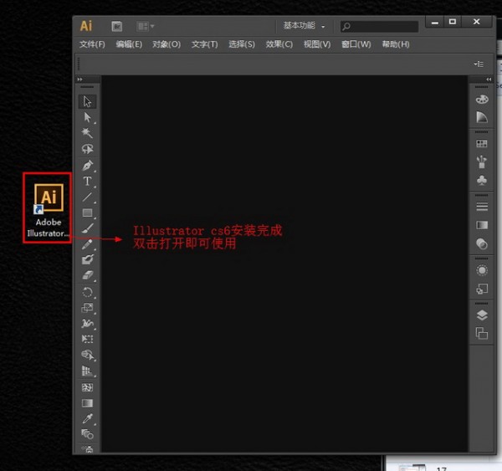Screen dimensions: 502x471
Task: Open the arrange documents dropdown
Action: point(146,26)
